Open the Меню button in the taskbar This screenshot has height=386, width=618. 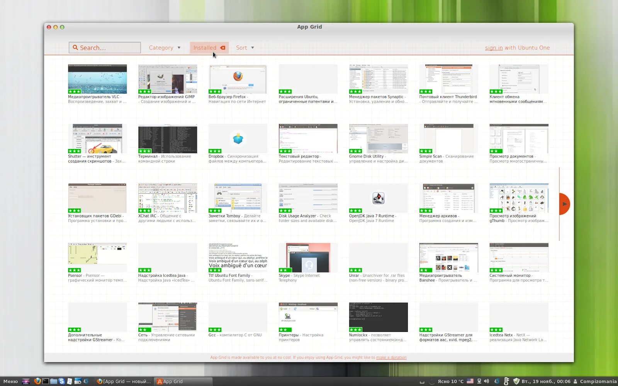click(x=10, y=381)
